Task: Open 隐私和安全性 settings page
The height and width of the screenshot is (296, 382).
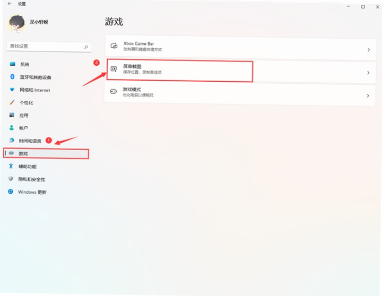Action: click(x=32, y=179)
